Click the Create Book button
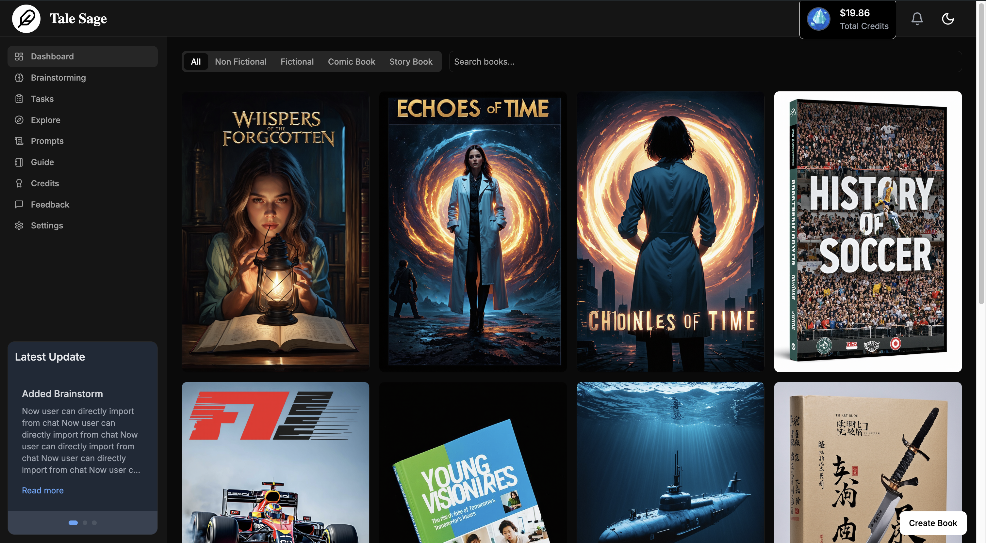Screen dimensions: 986x543 coord(933,523)
